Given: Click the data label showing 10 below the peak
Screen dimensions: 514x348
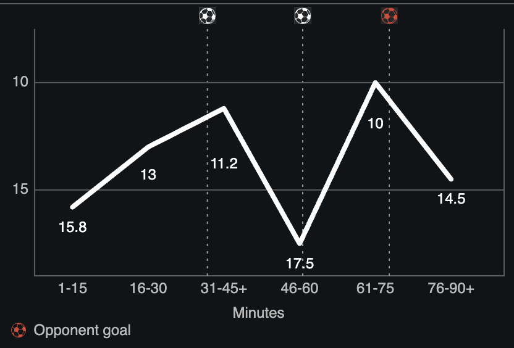Looking at the screenshot, I should pyautogui.click(x=376, y=123).
